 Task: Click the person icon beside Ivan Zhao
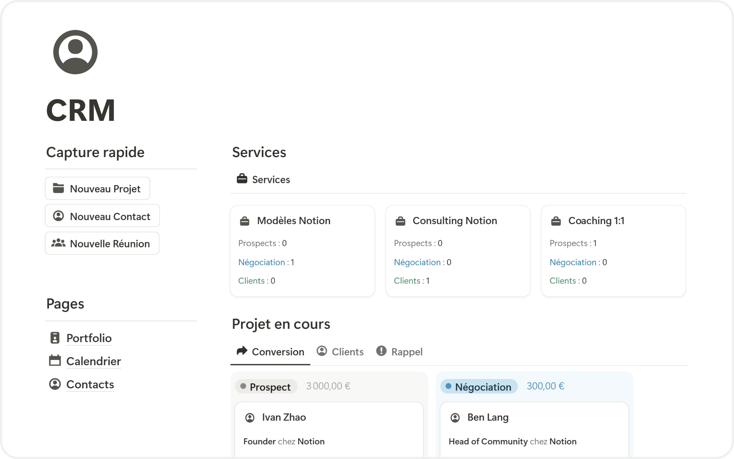tap(250, 418)
